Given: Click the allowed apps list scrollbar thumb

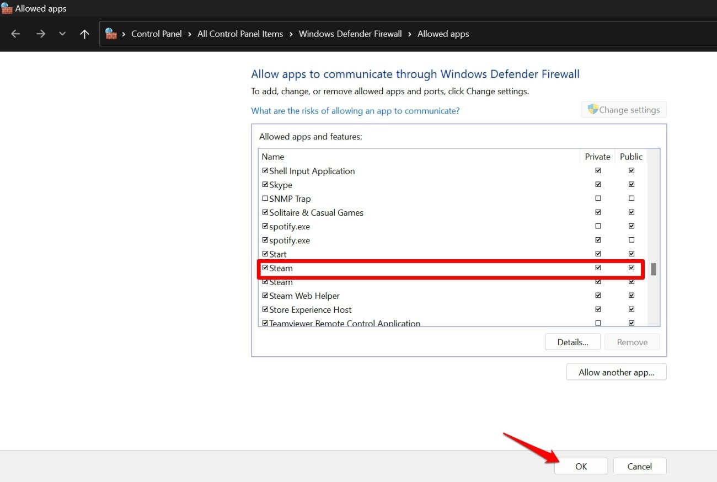Looking at the screenshot, I should tap(654, 269).
